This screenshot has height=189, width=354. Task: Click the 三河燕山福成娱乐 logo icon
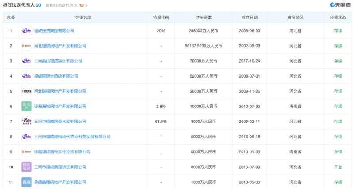[x=27, y=61]
